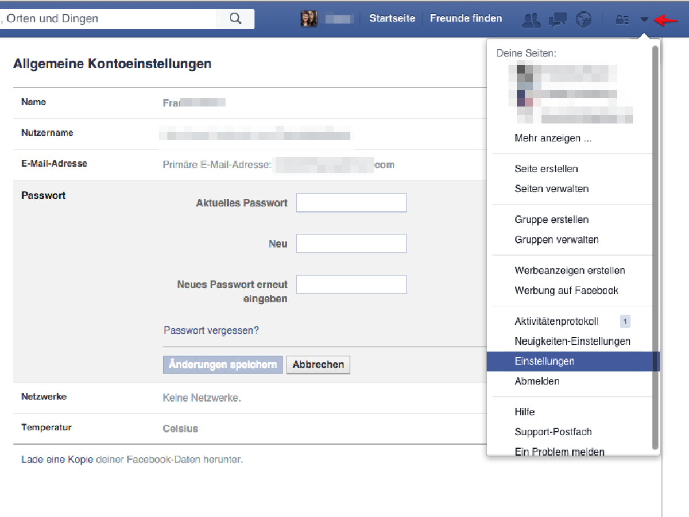Select Ein Problem melden
This screenshot has width=689, height=517.
click(x=559, y=452)
